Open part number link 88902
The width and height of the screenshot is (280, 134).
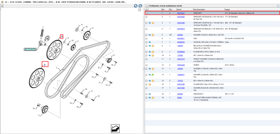[x=179, y=98]
